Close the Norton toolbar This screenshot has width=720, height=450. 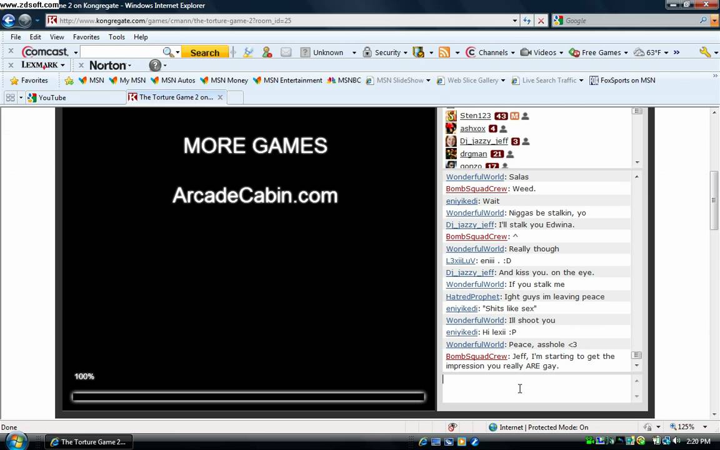(x=81, y=65)
